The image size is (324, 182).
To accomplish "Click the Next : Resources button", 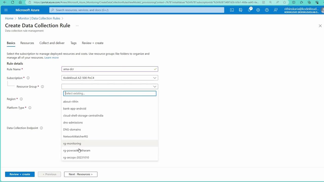I will (81, 174).
